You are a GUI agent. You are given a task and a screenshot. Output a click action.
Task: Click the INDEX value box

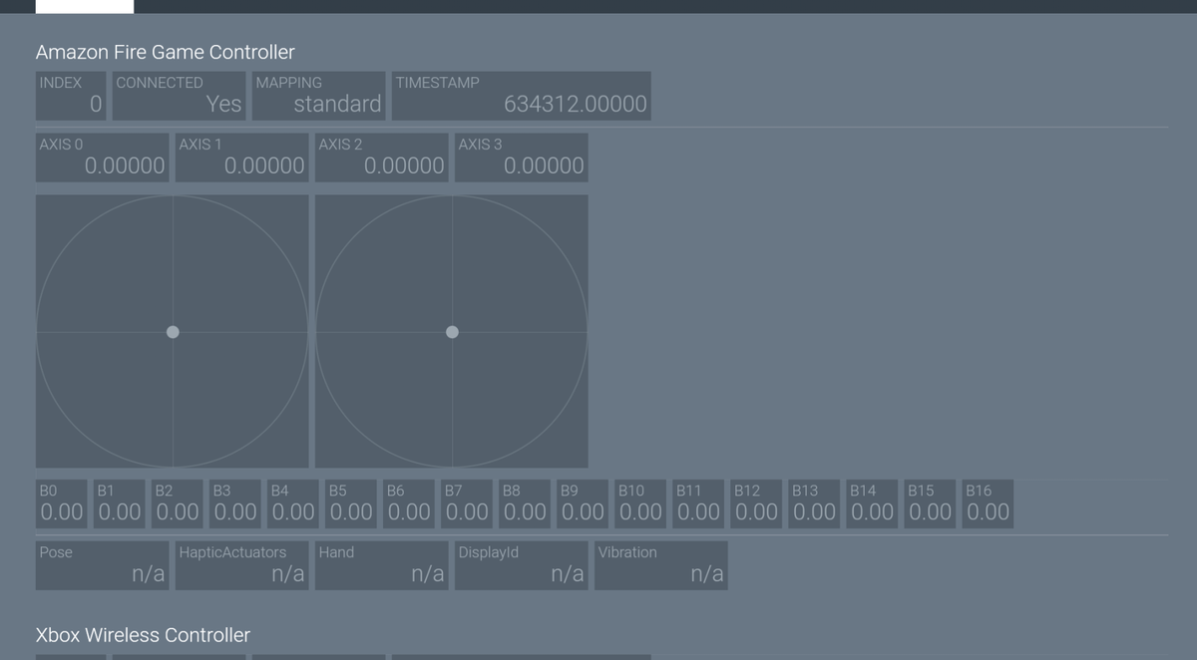coord(71,96)
